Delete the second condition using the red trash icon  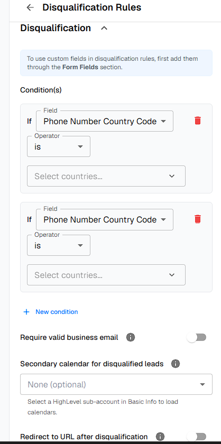pyautogui.click(x=198, y=219)
